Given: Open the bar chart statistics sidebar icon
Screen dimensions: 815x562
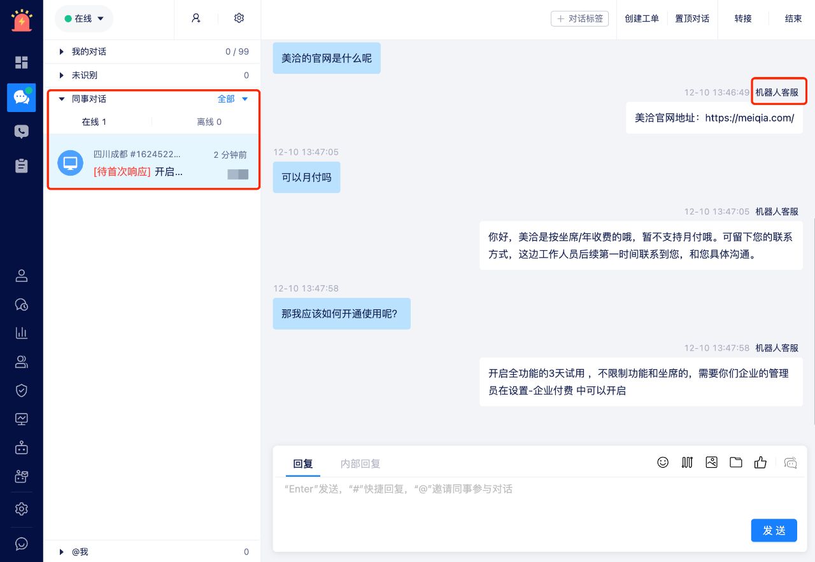Looking at the screenshot, I should pyautogui.click(x=22, y=332).
